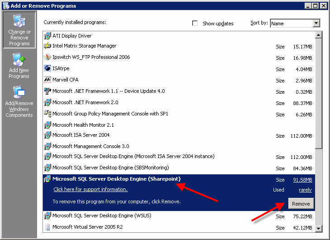Image resolution: width=330 pixels, height=240 pixels.
Task: Click the 91.58MB size link
Action: click(x=302, y=180)
